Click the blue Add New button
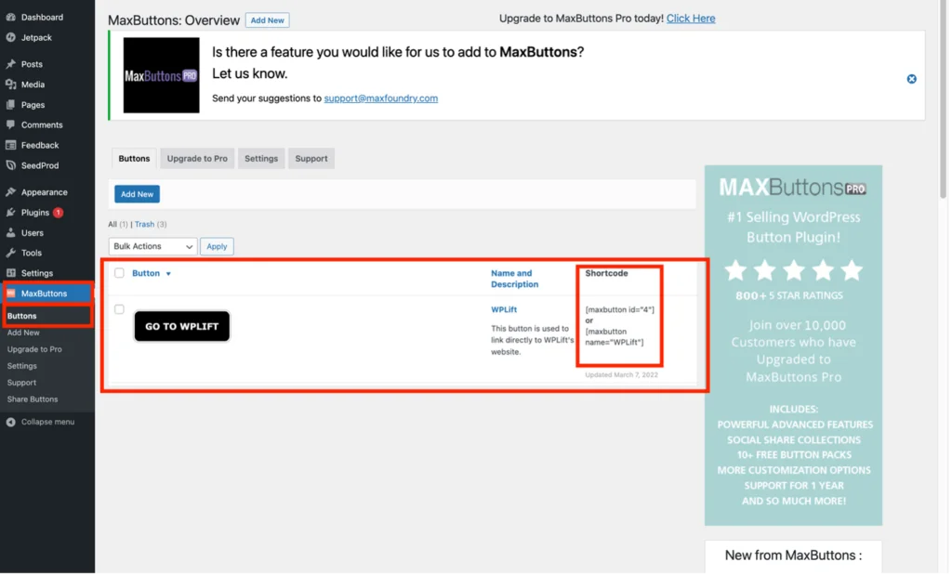 pos(138,194)
